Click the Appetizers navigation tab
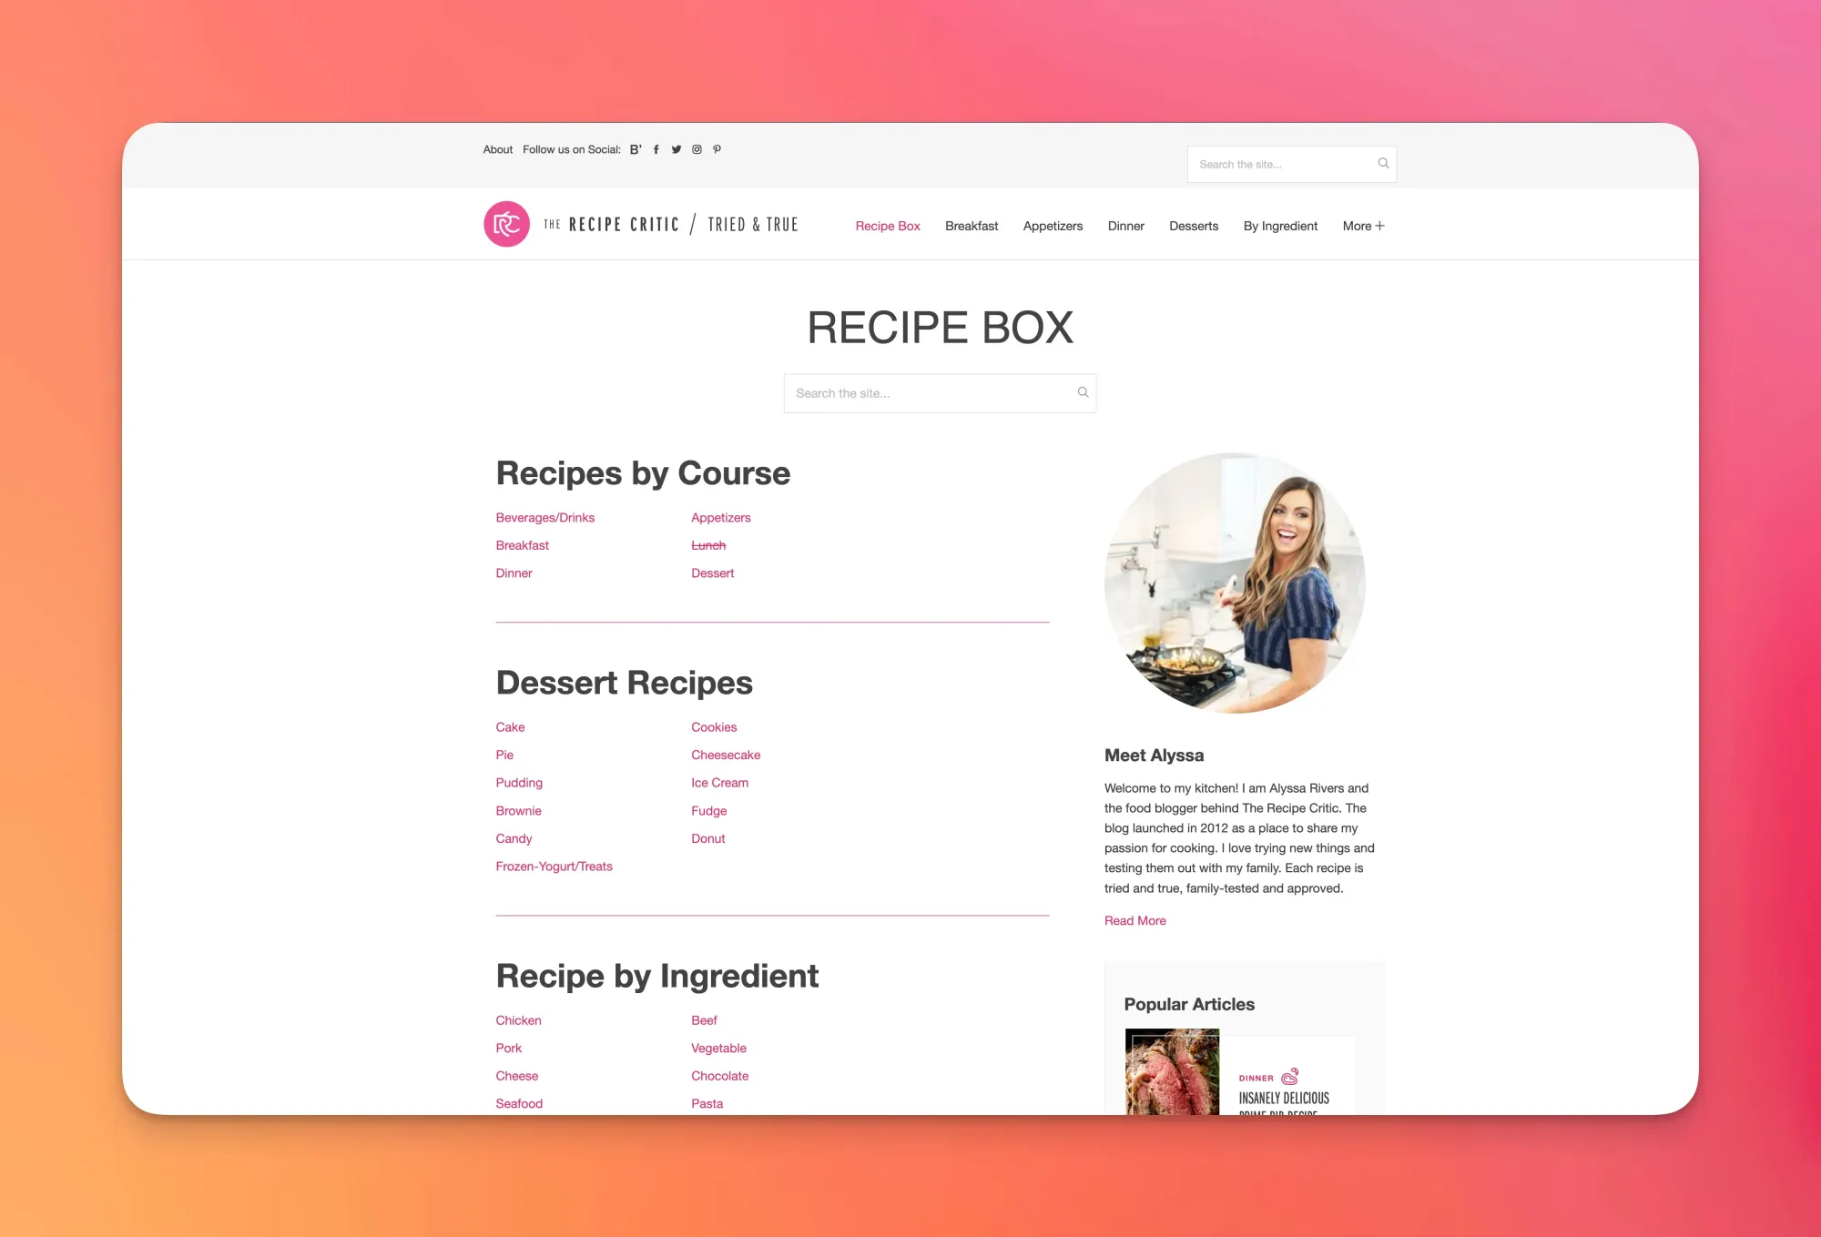1821x1237 pixels. click(x=1052, y=225)
